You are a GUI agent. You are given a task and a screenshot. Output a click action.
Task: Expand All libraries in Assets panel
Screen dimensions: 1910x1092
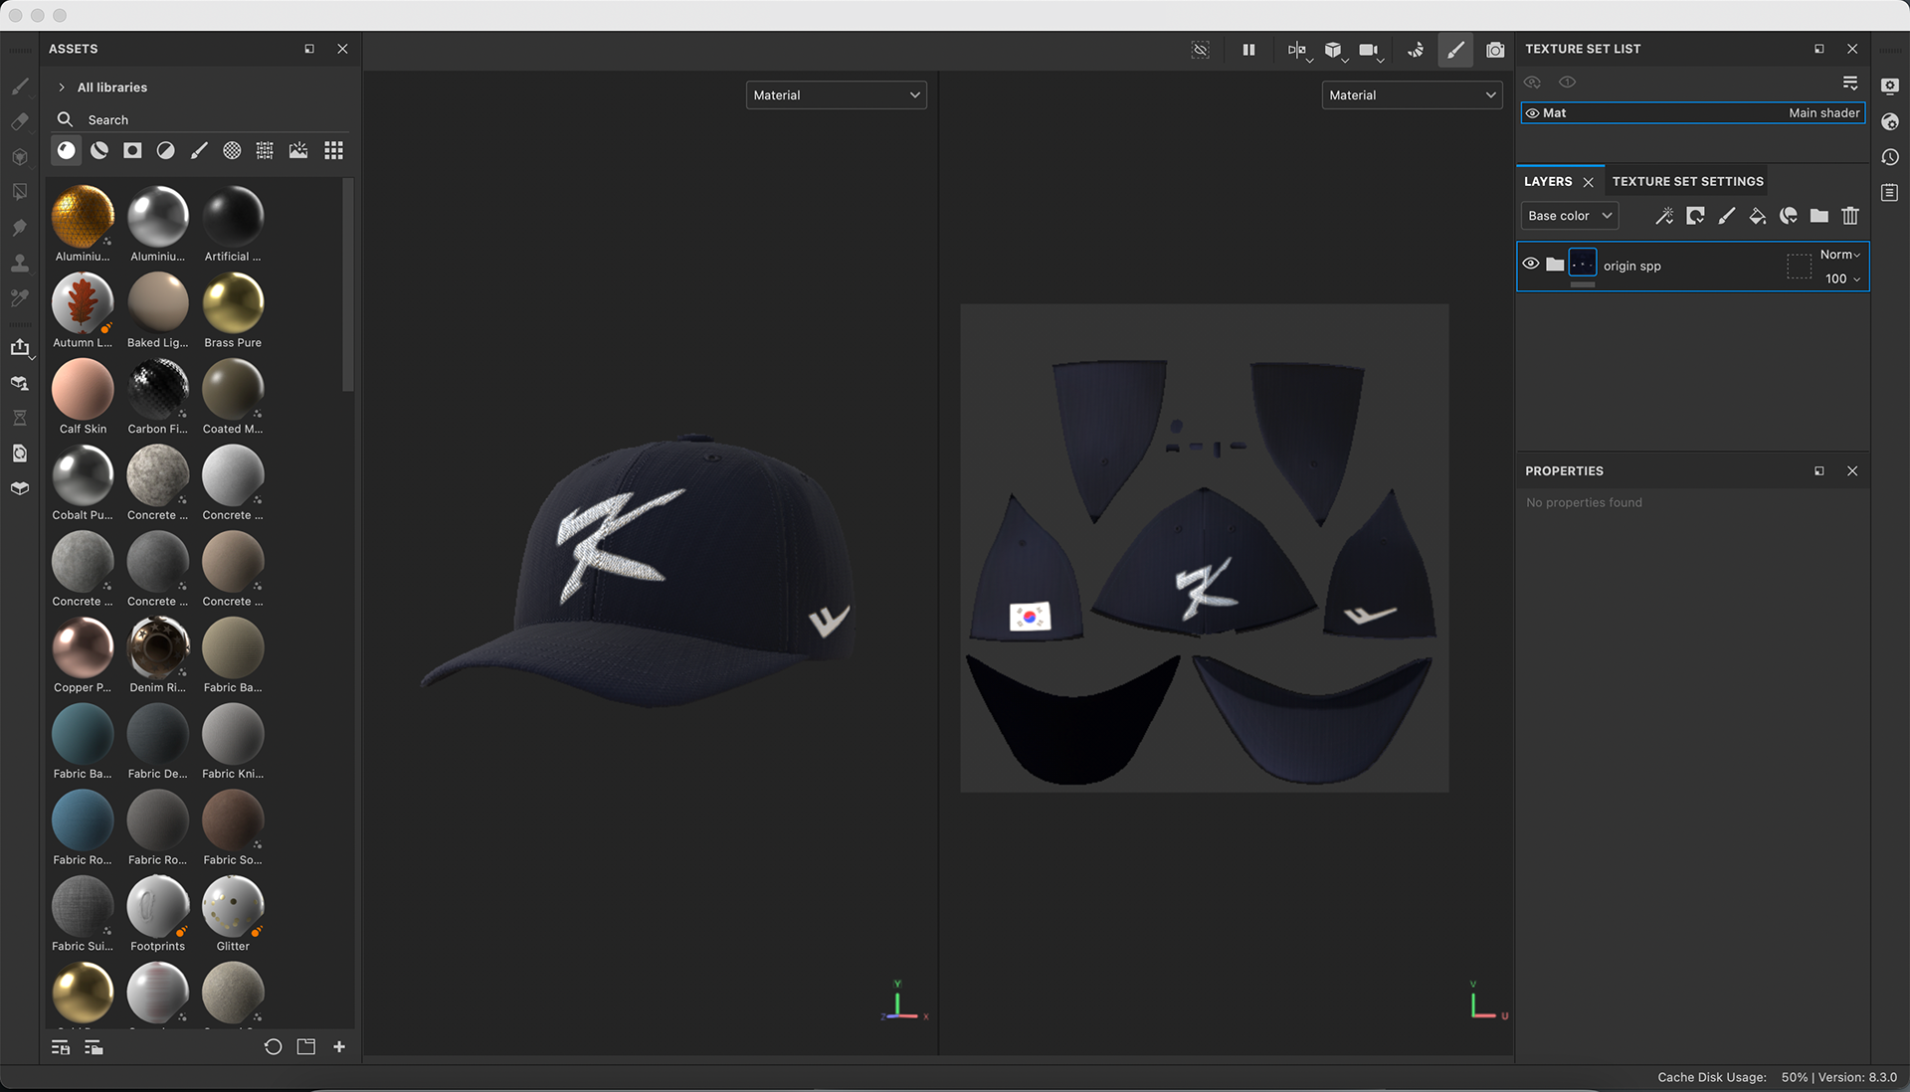pyautogui.click(x=62, y=88)
